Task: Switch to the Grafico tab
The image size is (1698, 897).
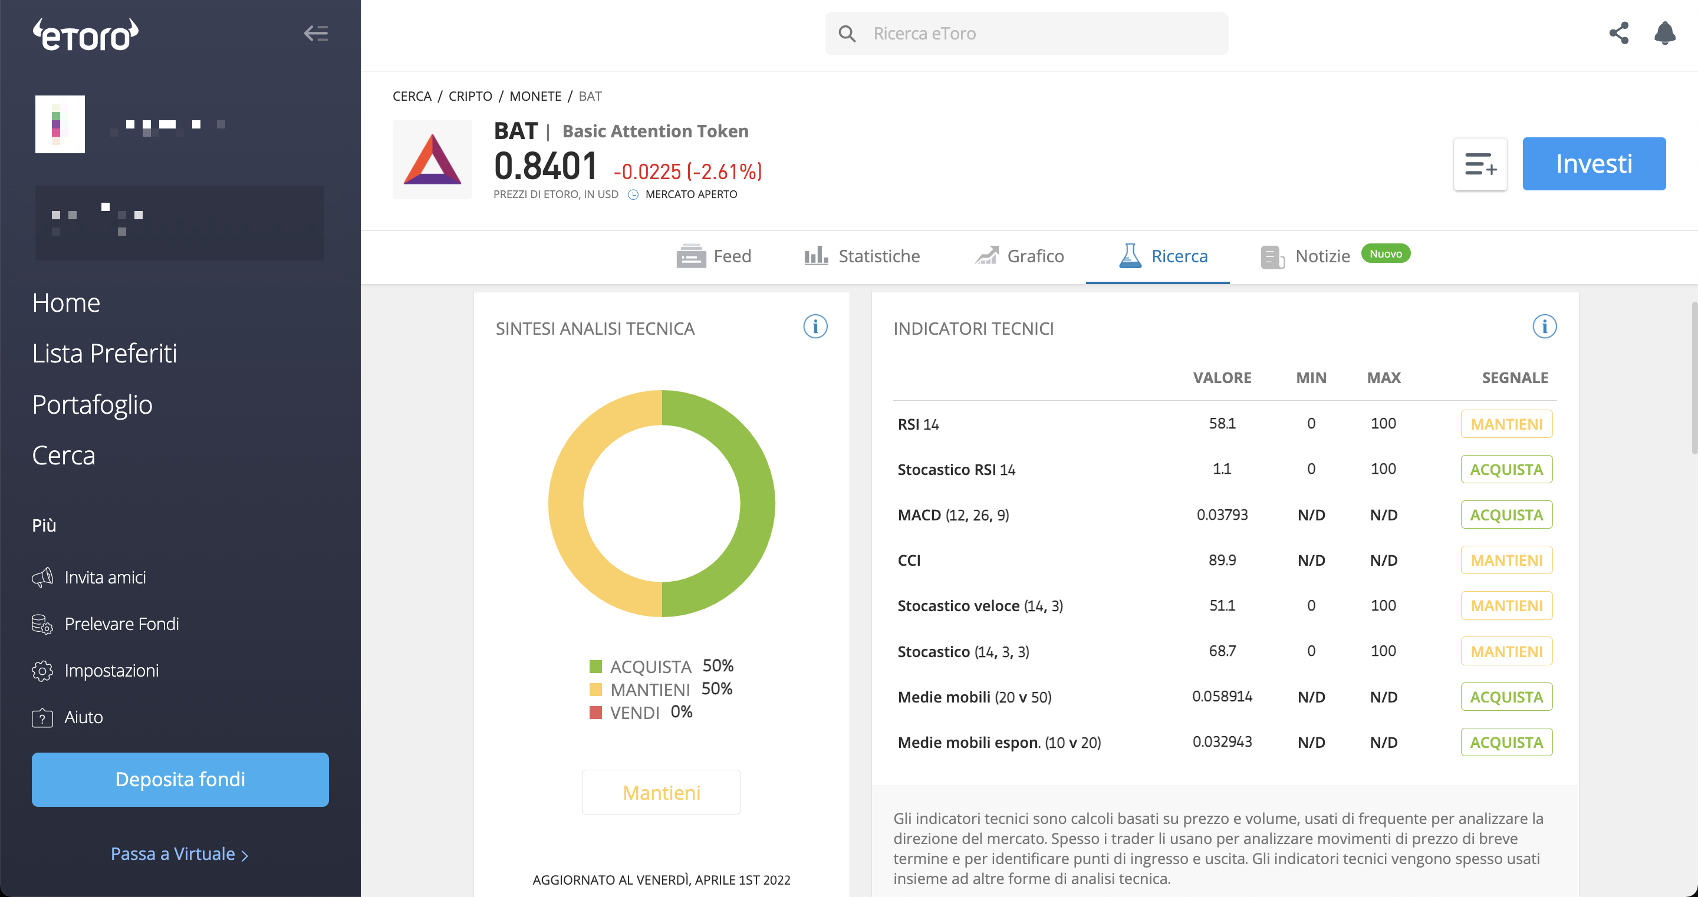Action: click(x=1019, y=256)
